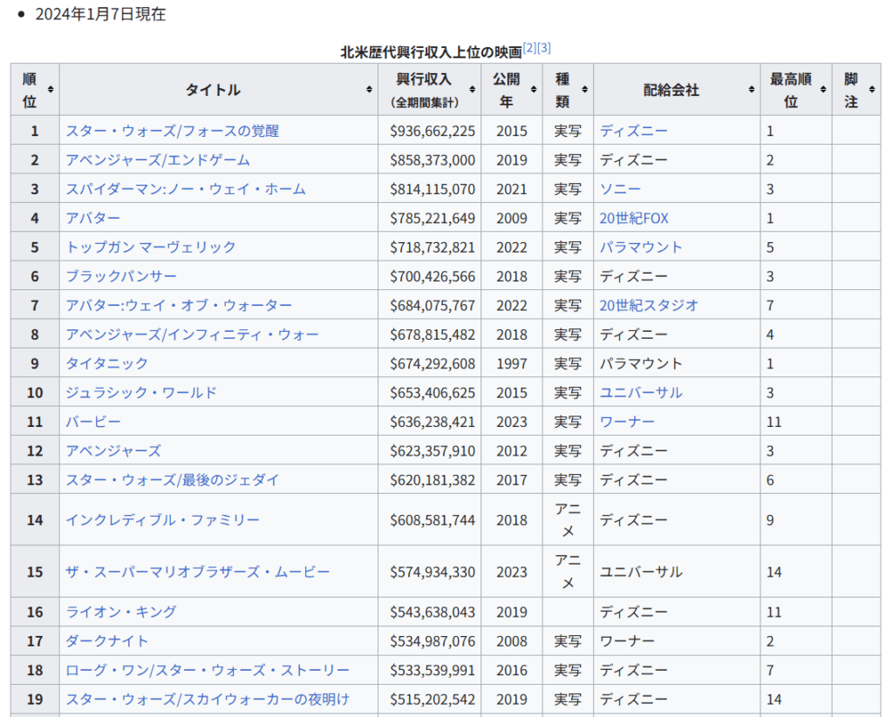
Task: Select the $718,732,821 revenue value
Action: [433, 247]
